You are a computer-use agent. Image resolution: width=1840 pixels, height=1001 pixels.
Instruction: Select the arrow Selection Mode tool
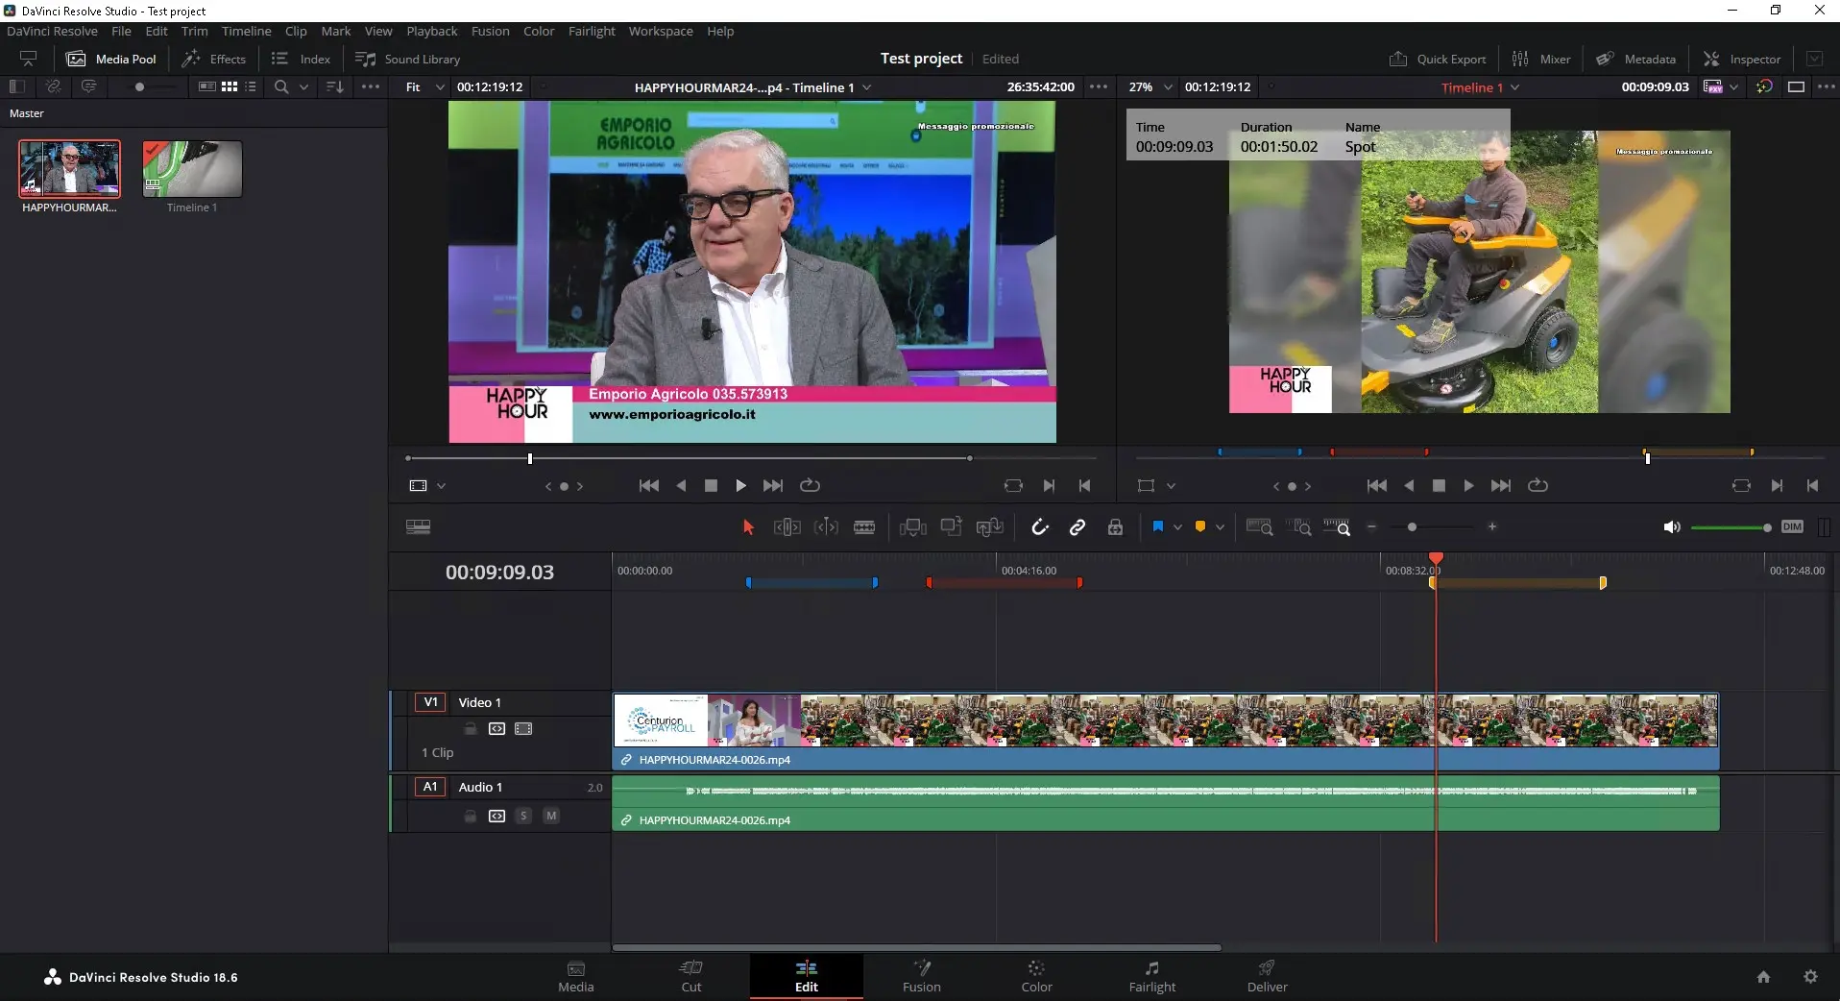[x=748, y=527]
